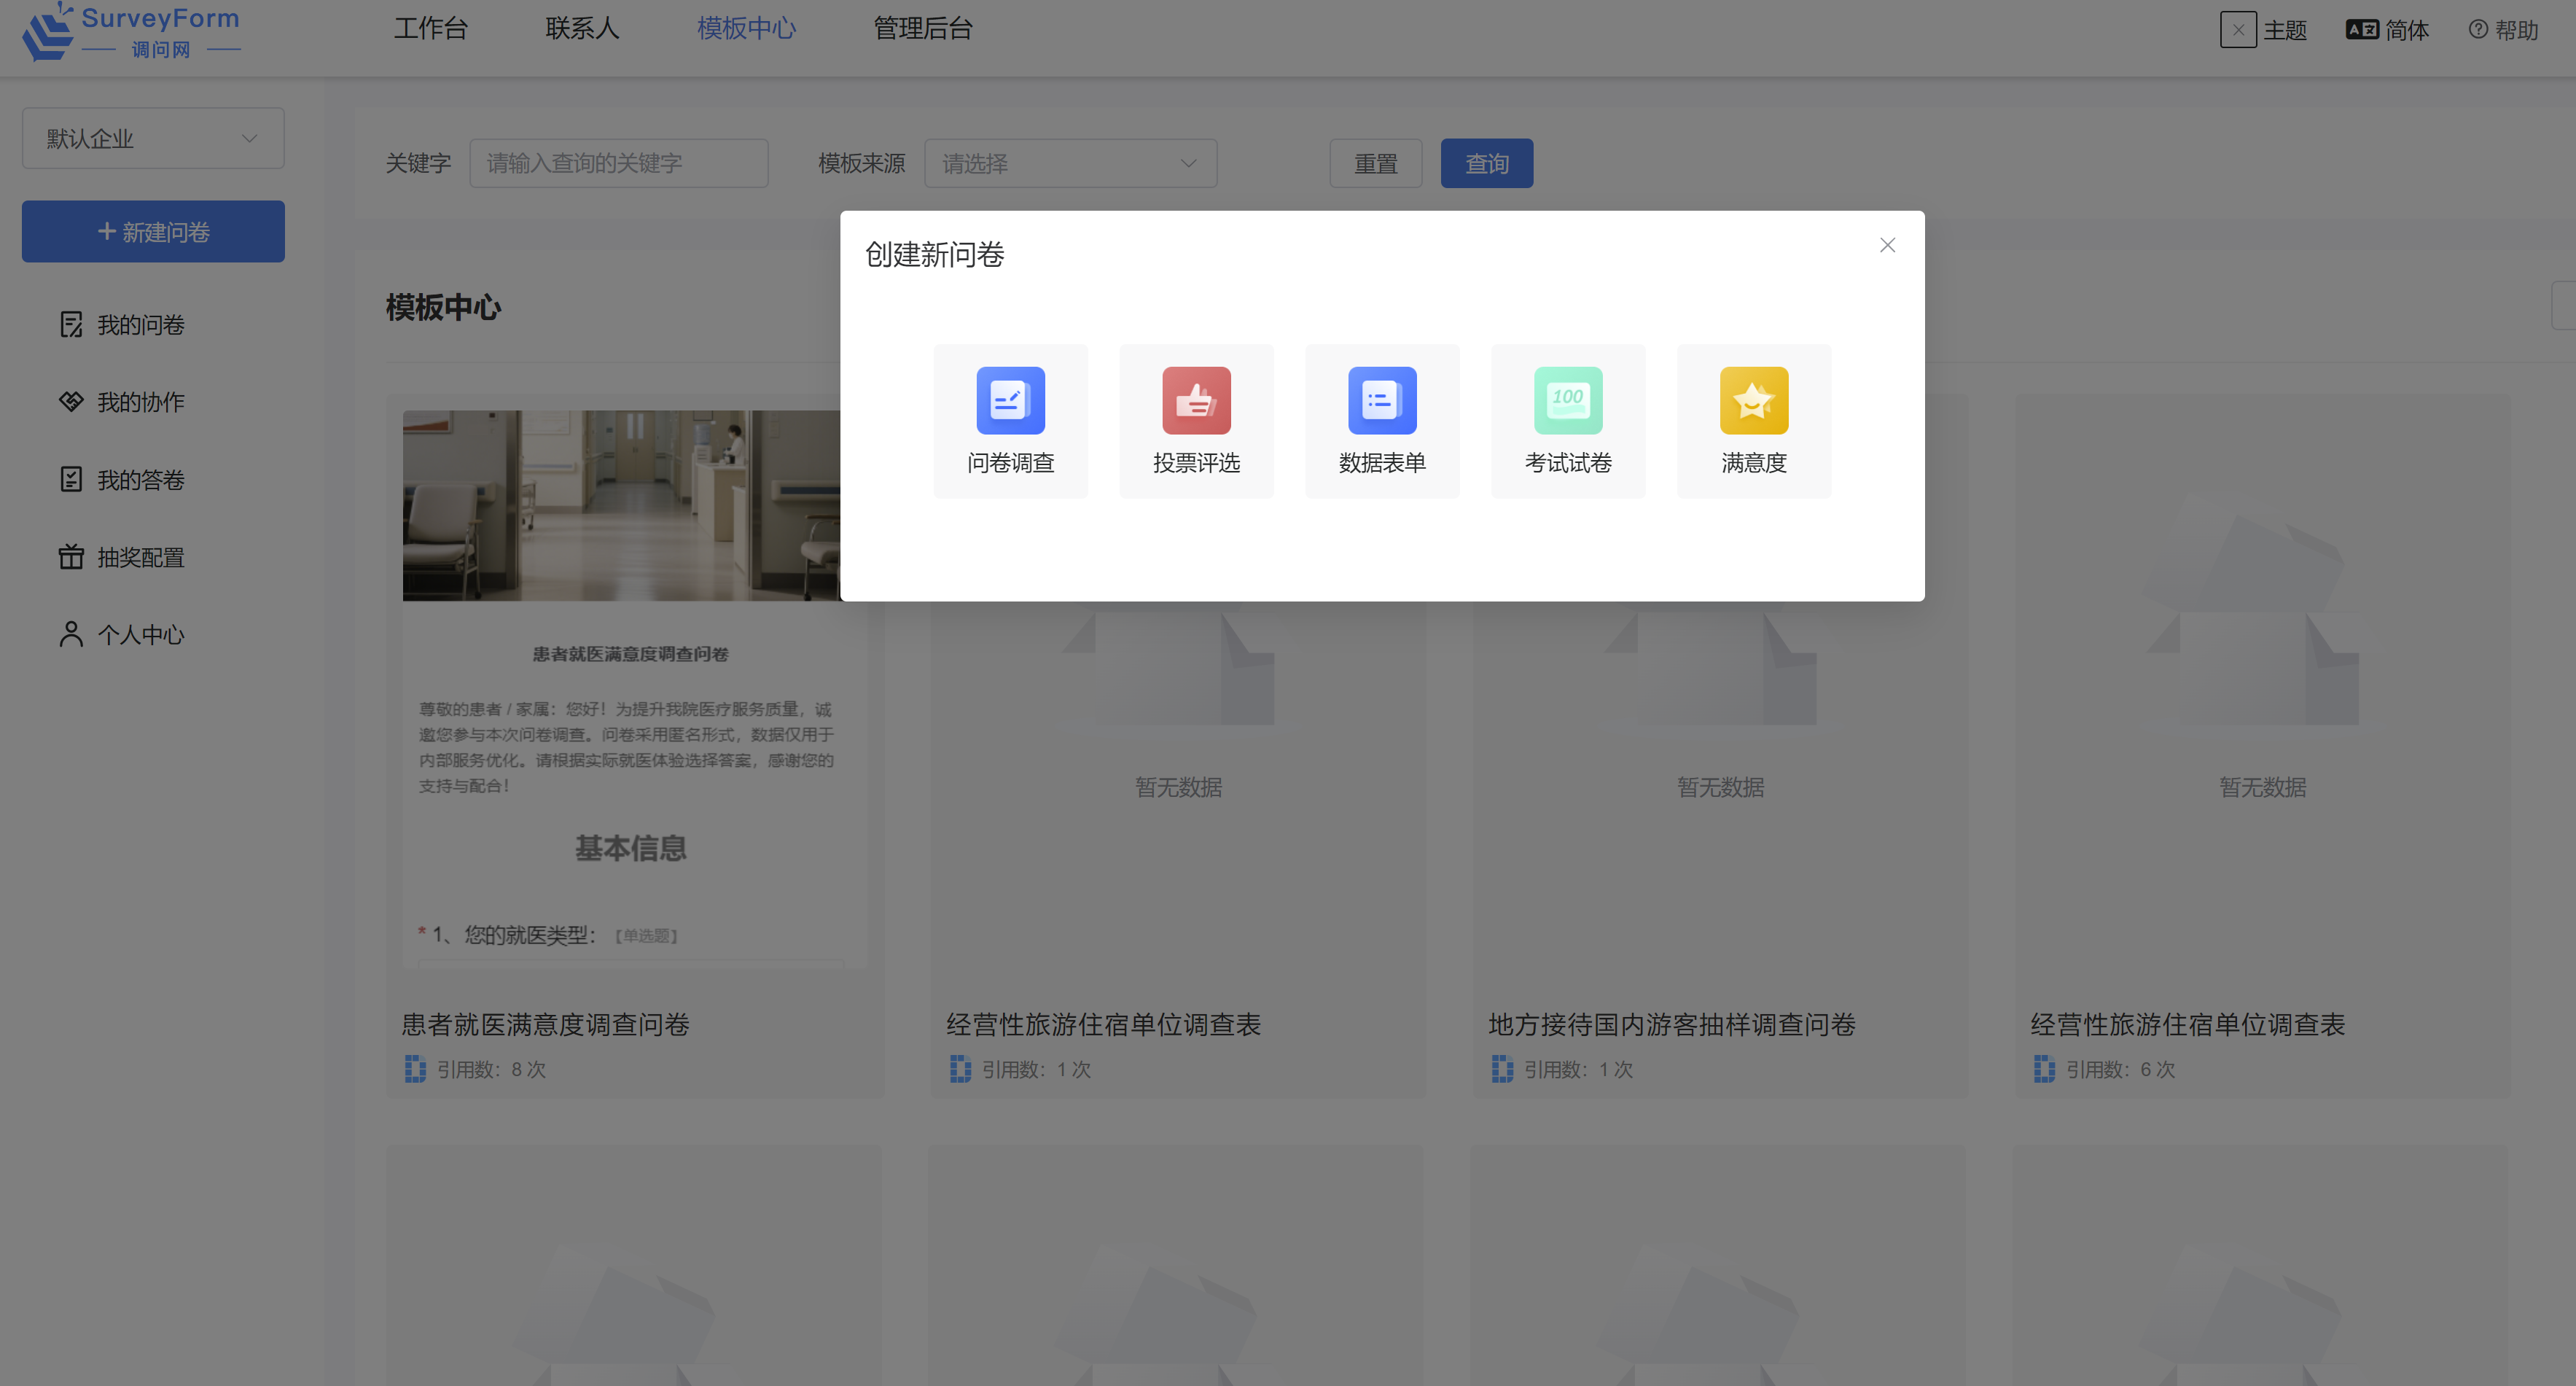
Task: Choose the 投票评选 voting icon
Action: coord(1196,401)
